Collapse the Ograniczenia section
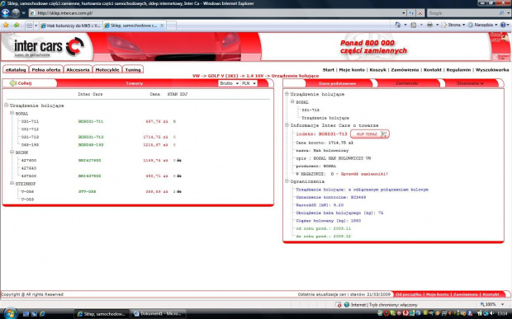The height and width of the screenshot is (319, 512). click(x=287, y=181)
